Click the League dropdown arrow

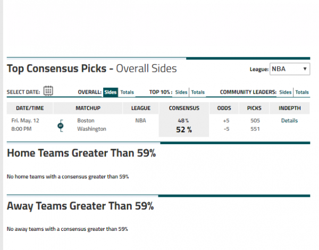305,69
